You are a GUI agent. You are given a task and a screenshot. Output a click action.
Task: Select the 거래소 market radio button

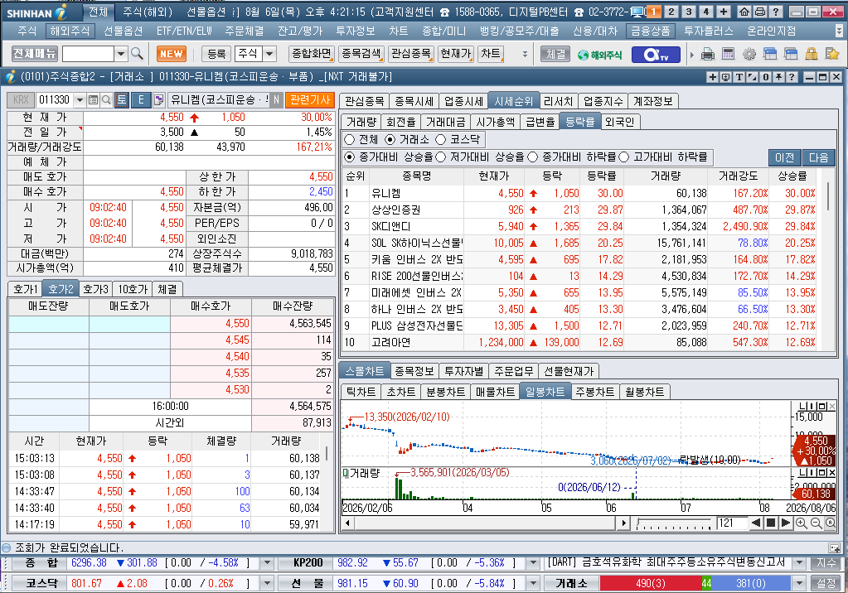[390, 139]
